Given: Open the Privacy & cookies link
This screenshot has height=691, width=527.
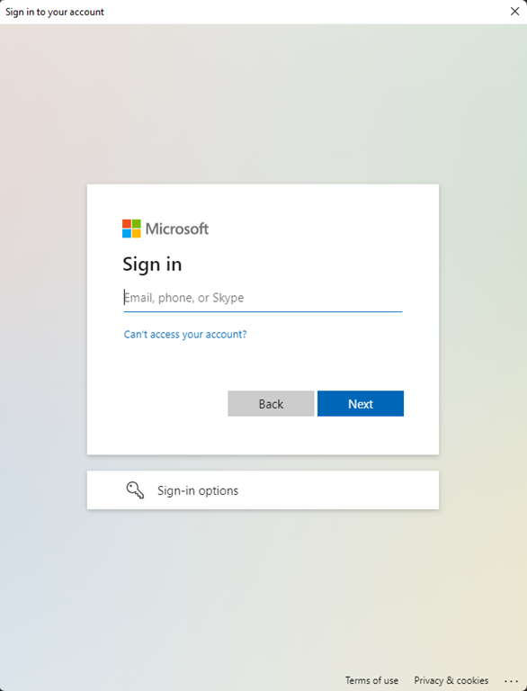Looking at the screenshot, I should [451, 680].
